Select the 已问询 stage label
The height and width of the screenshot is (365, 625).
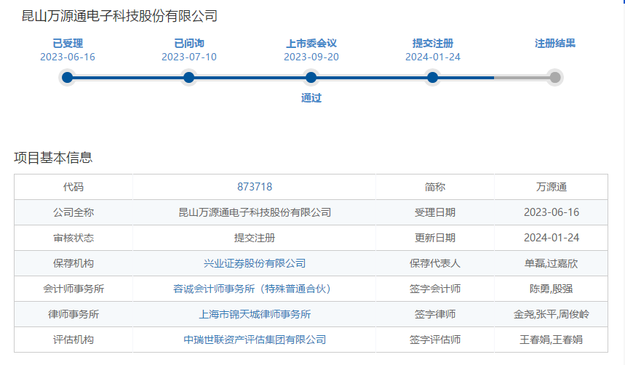tap(189, 44)
